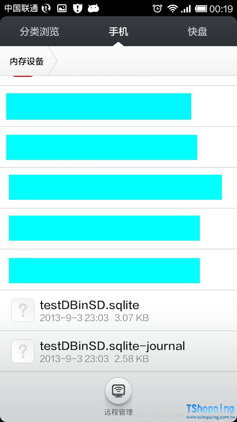Image resolution: width=237 pixels, height=422 pixels.
Task: Tap the remote management monitor icon
Action: tap(118, 391)
